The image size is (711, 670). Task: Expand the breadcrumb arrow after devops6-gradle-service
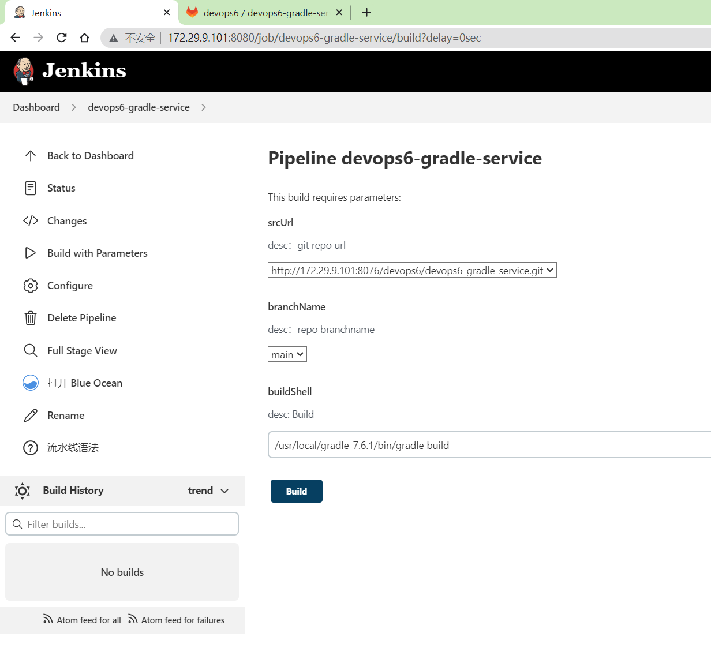(x=204, y=107)
